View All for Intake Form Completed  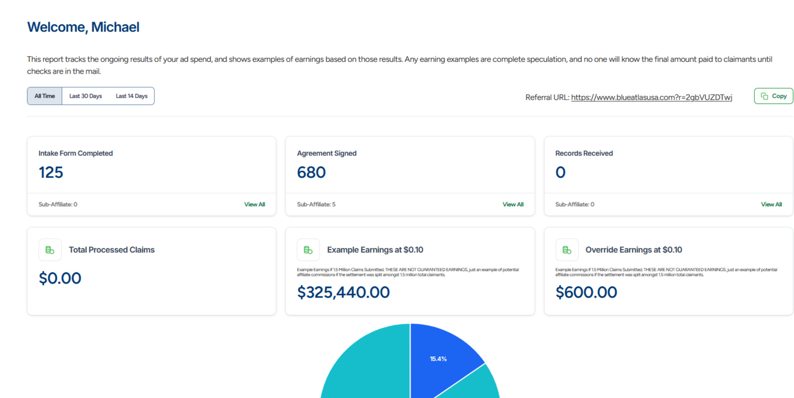255,204
